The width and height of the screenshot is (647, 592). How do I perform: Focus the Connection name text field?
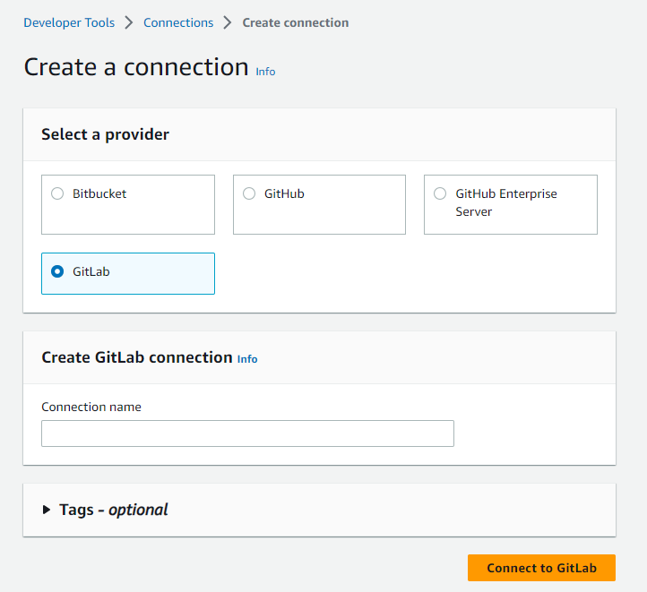coord(247,433)
